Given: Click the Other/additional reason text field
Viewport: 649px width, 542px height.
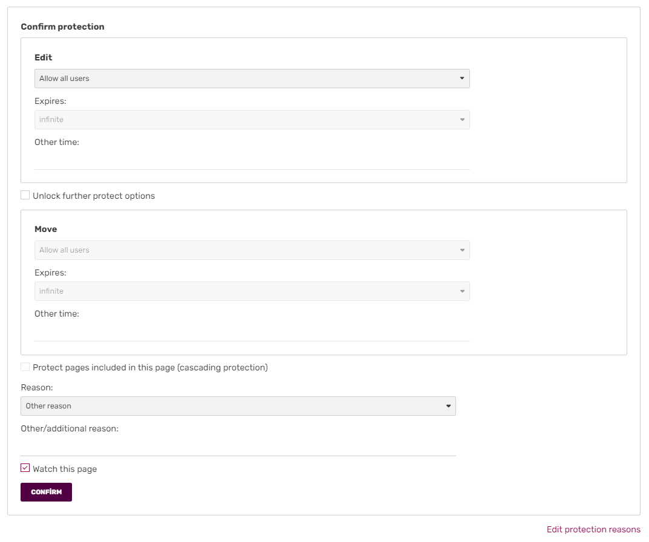Looking at the screenshot, I should [x=238, y=447].
